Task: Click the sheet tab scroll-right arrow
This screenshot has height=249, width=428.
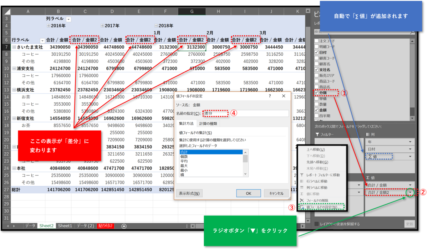Action: point(14,226)
